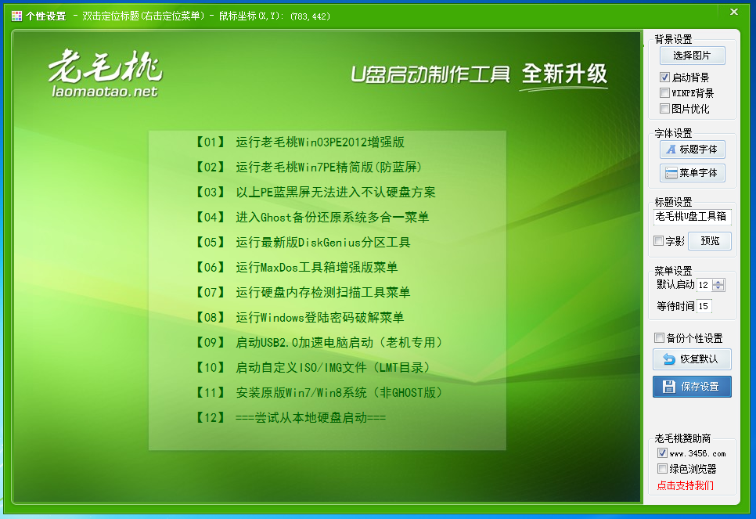Check the 字影 checkbox
Image resolution: width=756 pixels, height=519 pixels.
pos(657,240)
